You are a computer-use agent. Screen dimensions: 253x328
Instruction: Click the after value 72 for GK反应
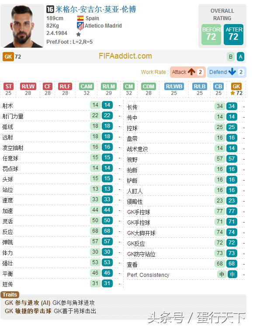click(x=232, y=243)
